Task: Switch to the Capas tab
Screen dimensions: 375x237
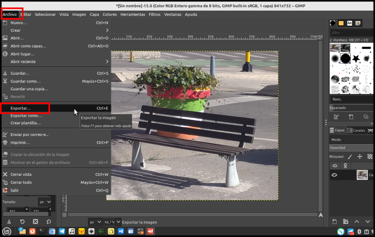Action: [x=337, y=130]
